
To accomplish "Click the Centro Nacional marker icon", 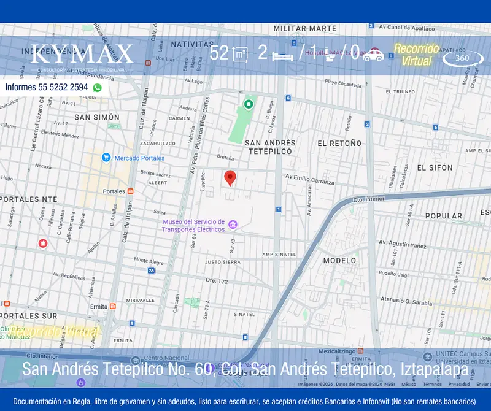I will (x=135, y=361).
